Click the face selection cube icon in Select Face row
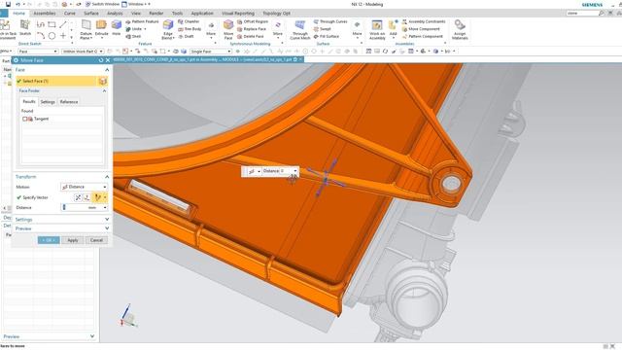Viewport: 622px width, 350px height. [x=102, y=81]
